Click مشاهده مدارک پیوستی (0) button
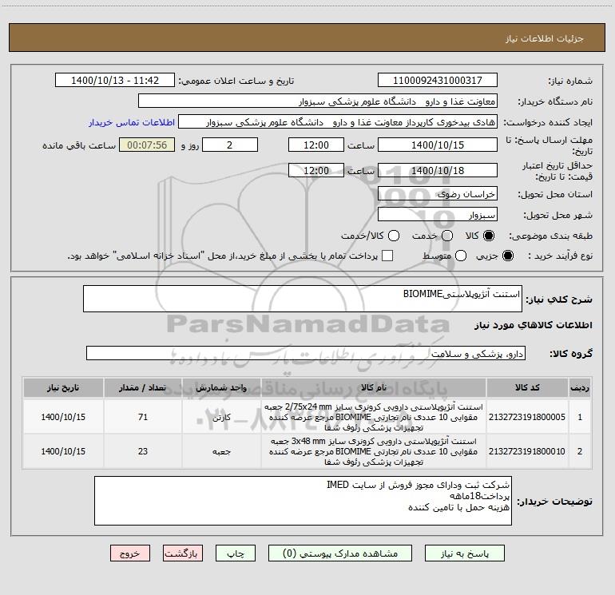This screenshot has height=595, width=615. tap(340, 553)
